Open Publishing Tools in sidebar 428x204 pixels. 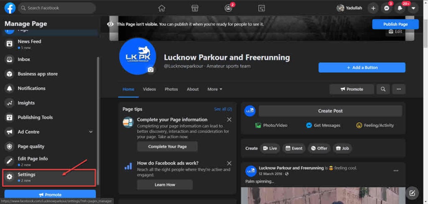50,117
